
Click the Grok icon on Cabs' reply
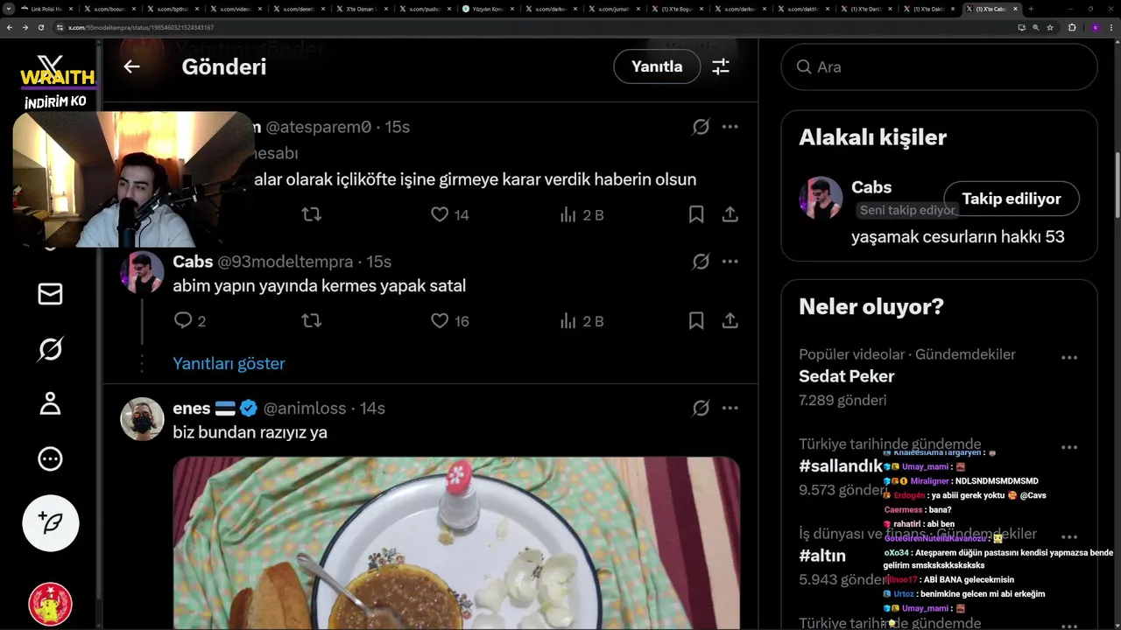point(701,262)
